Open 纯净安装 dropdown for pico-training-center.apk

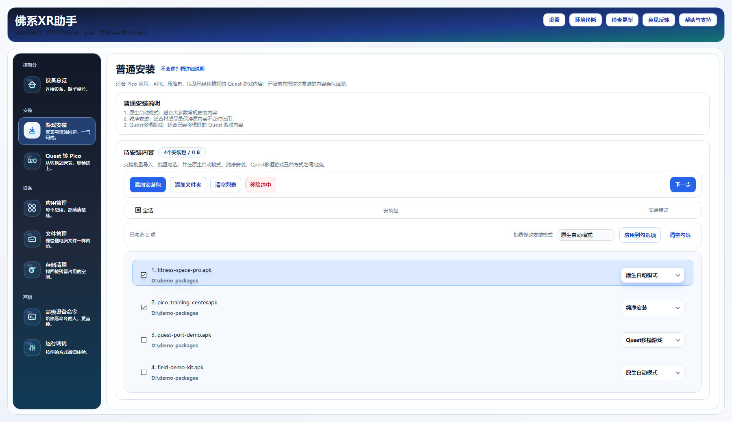pos(652,308)
